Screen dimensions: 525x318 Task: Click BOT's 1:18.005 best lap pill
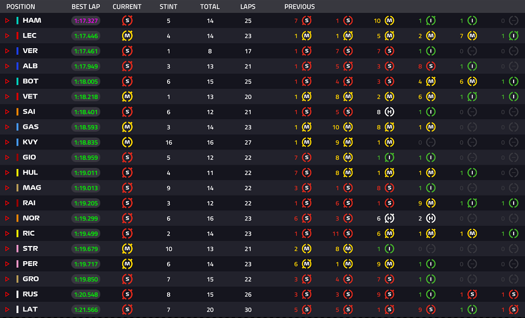coord(86,82)
